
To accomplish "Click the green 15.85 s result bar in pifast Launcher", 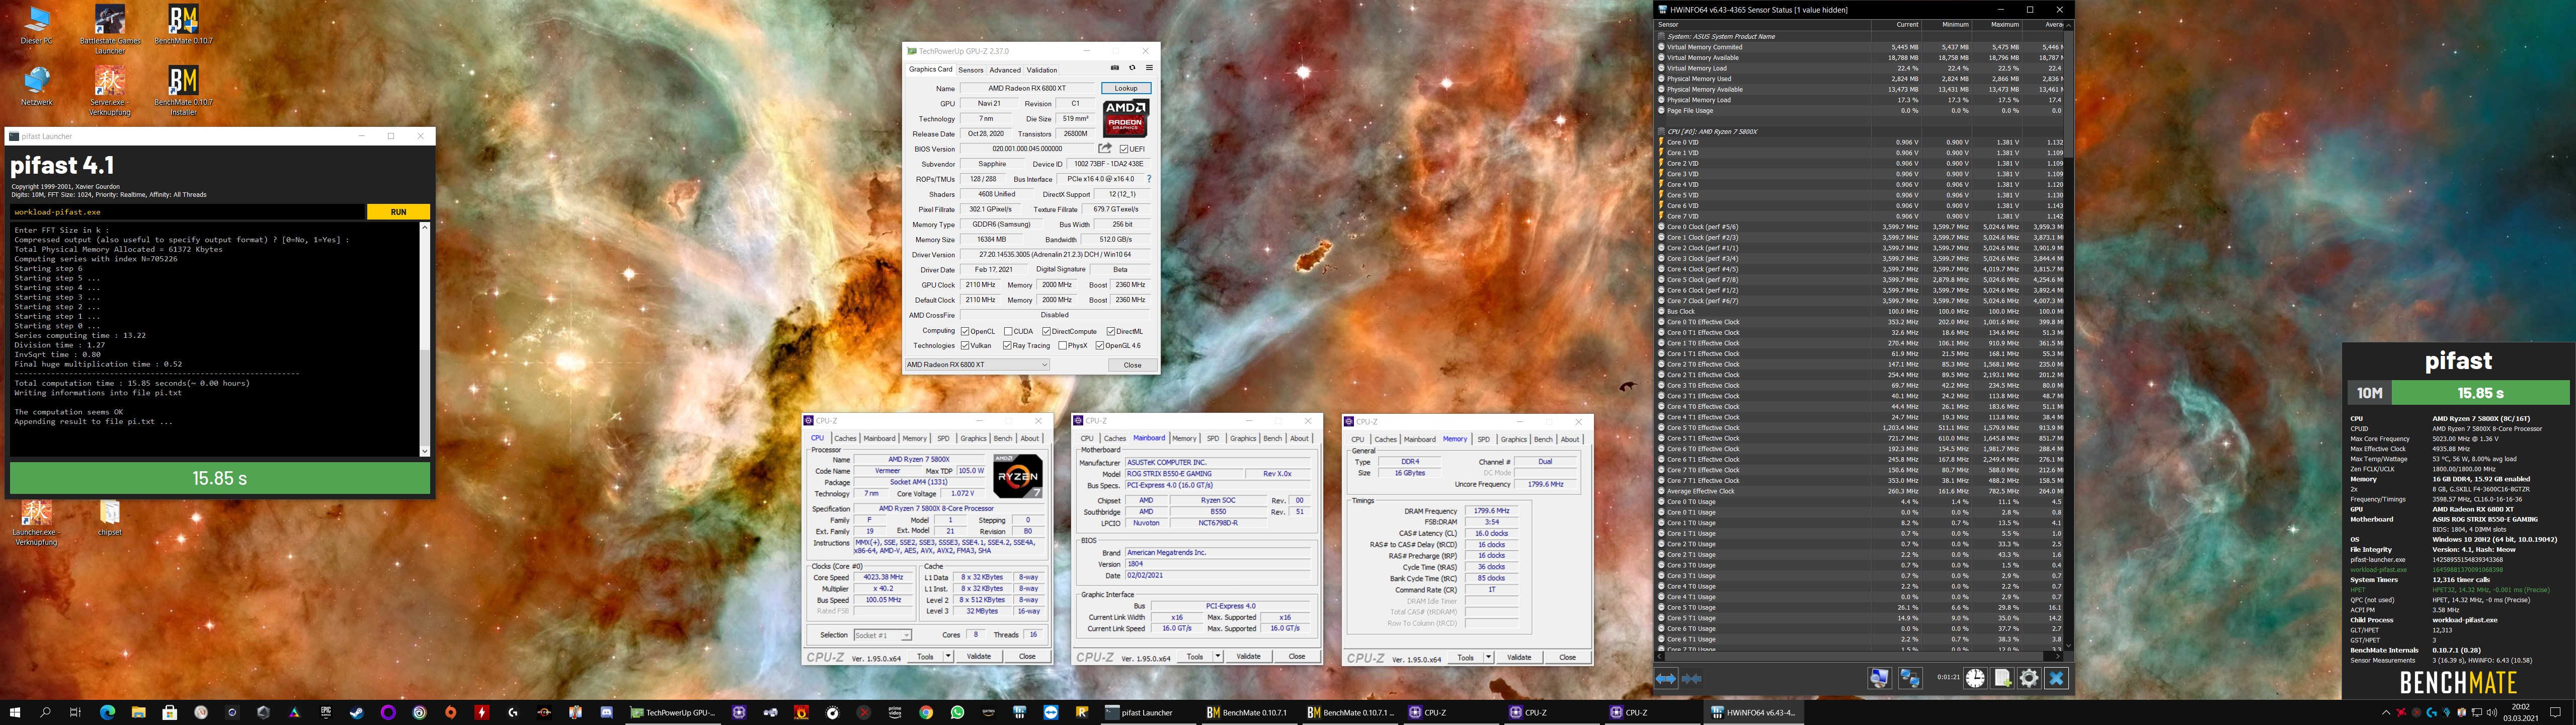I will click(220, 479).
